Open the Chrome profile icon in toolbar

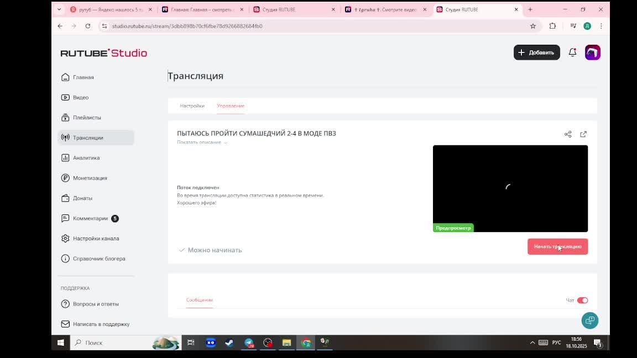tap(587, 26)
